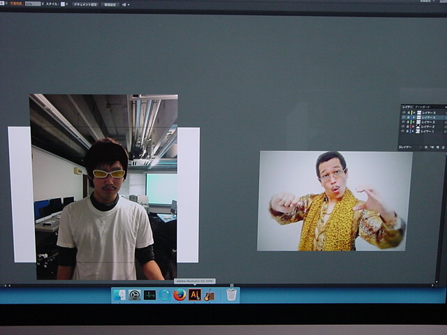This screenshot has width=447, height=335.
Task: Launch GarageBand from the dock
Action: click(209, 295)
